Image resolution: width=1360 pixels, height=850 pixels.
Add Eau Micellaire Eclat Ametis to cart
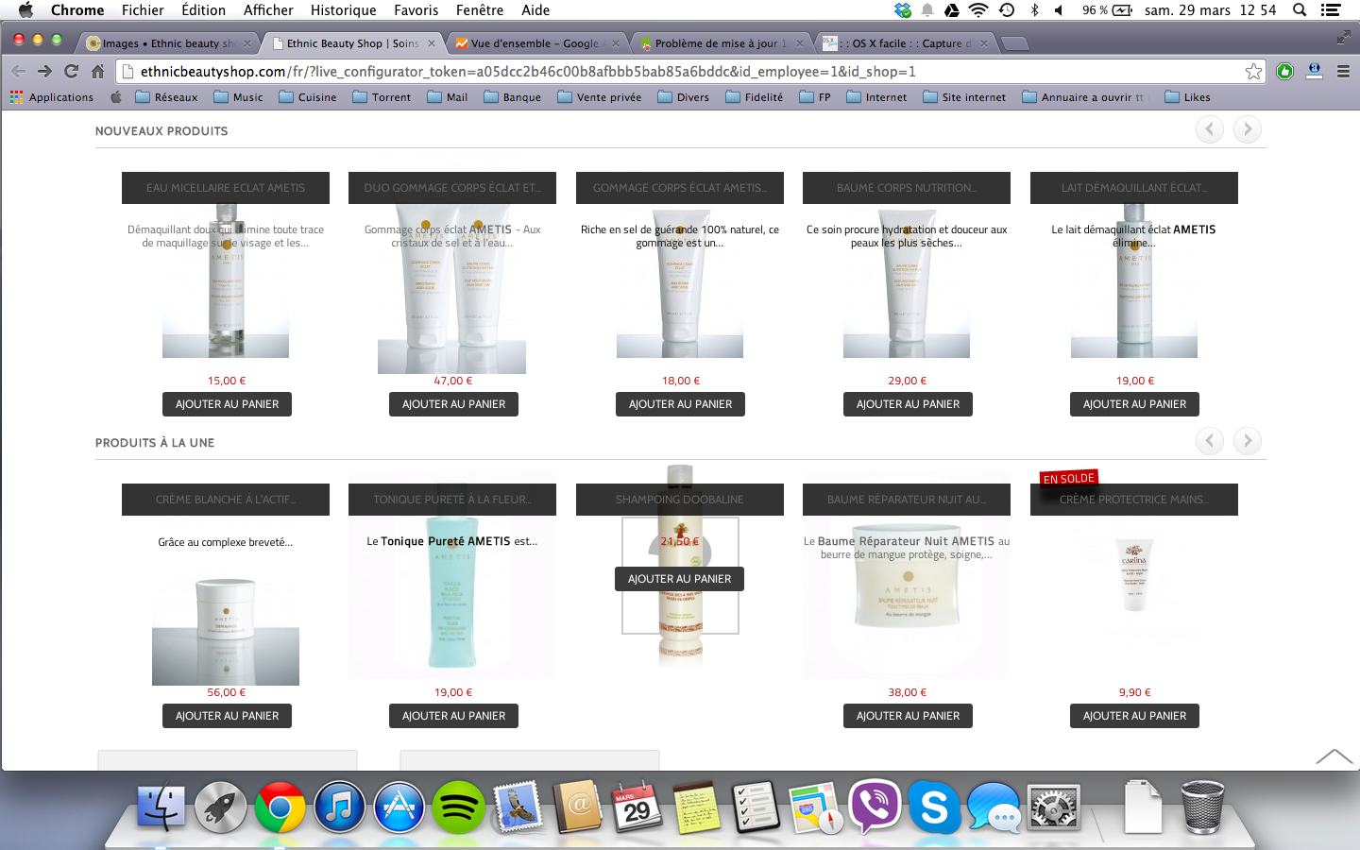tap(227, 404)
